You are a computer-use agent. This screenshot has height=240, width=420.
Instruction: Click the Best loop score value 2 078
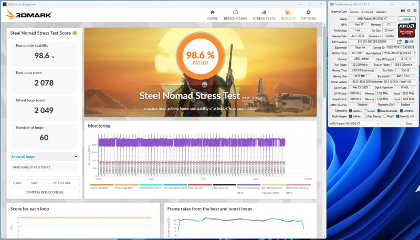point(44,83)
